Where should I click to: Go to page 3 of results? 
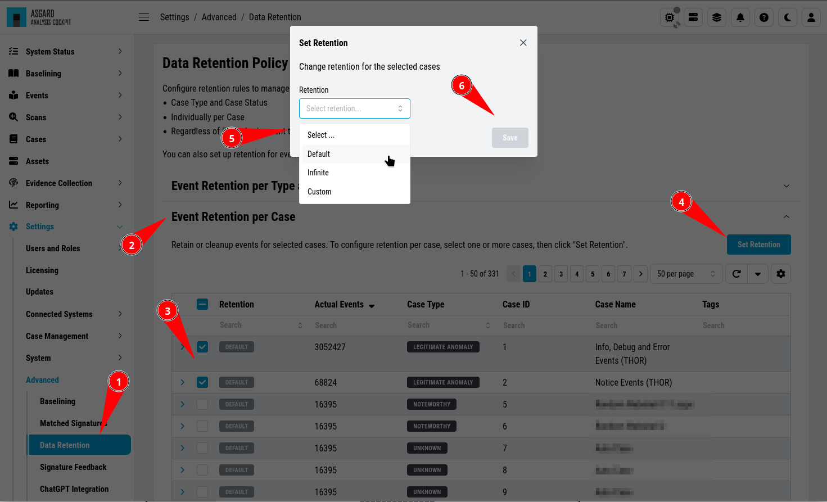click(561, 274)
